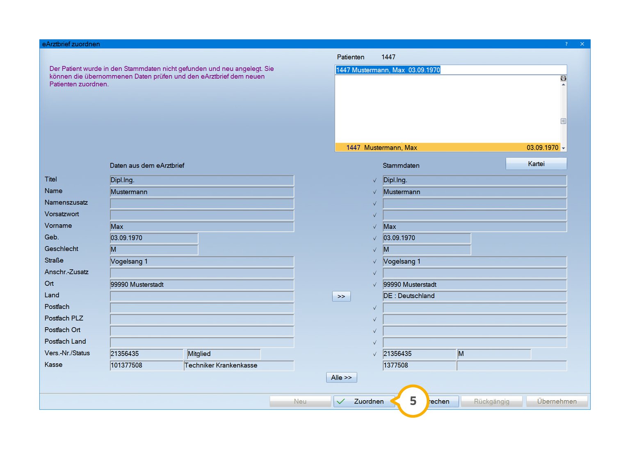
Task: Open help via the question mark icon
Action: click(566, 44)
